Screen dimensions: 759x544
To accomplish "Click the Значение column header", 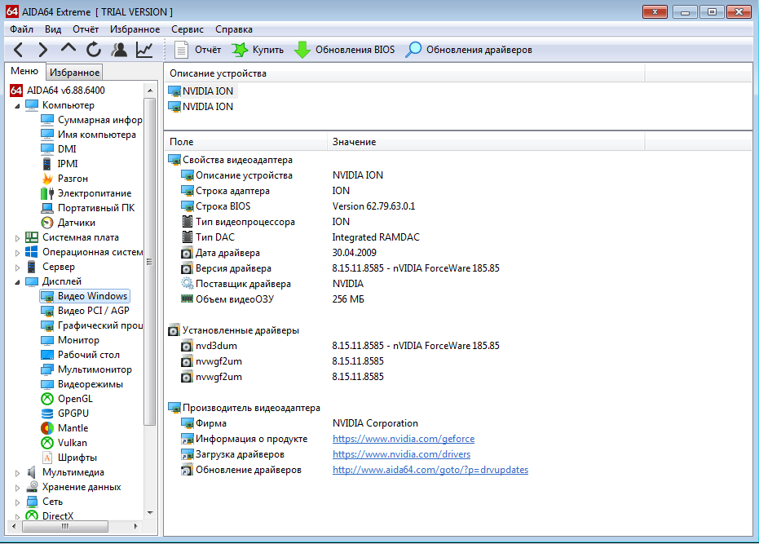I will point(486,142).
